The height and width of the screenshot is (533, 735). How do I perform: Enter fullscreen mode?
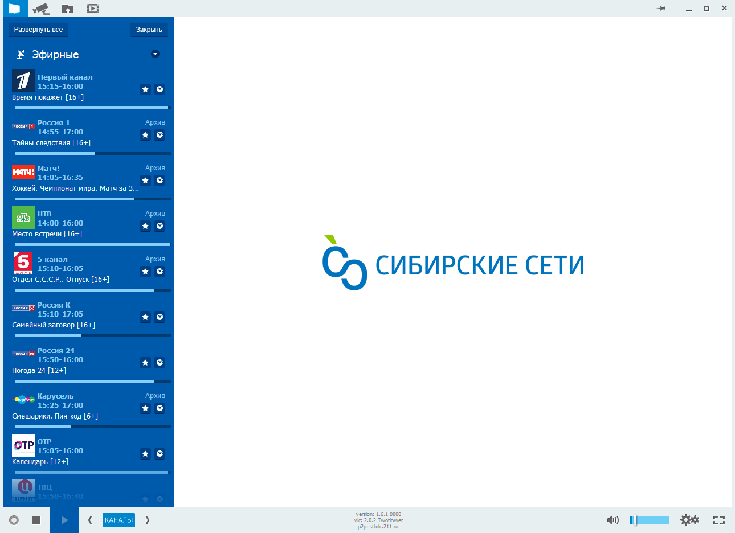719,520
